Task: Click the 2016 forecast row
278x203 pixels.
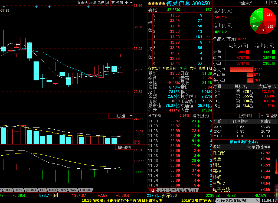Action: coord(245,127)
